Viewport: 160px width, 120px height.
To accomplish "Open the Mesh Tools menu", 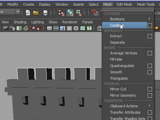I will click(x=146, y=4).
